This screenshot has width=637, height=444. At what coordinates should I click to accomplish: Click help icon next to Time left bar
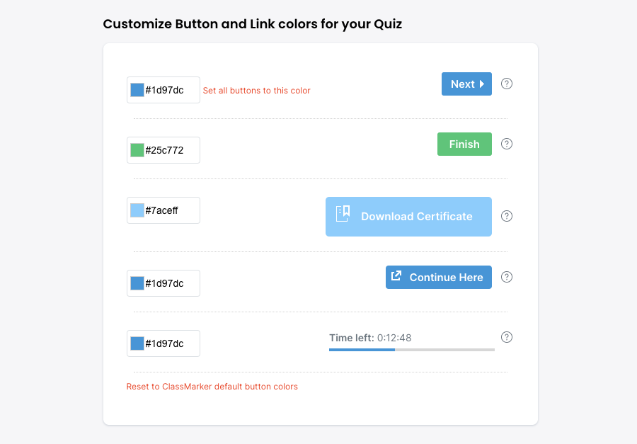point(507,337)
